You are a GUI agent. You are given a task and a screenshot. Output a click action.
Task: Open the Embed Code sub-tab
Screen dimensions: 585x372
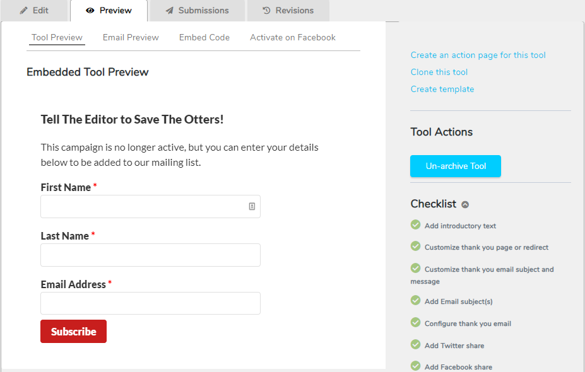click(204, 37)
